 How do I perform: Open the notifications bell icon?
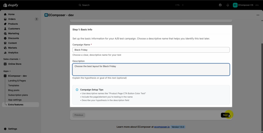(x=228, y=5)
